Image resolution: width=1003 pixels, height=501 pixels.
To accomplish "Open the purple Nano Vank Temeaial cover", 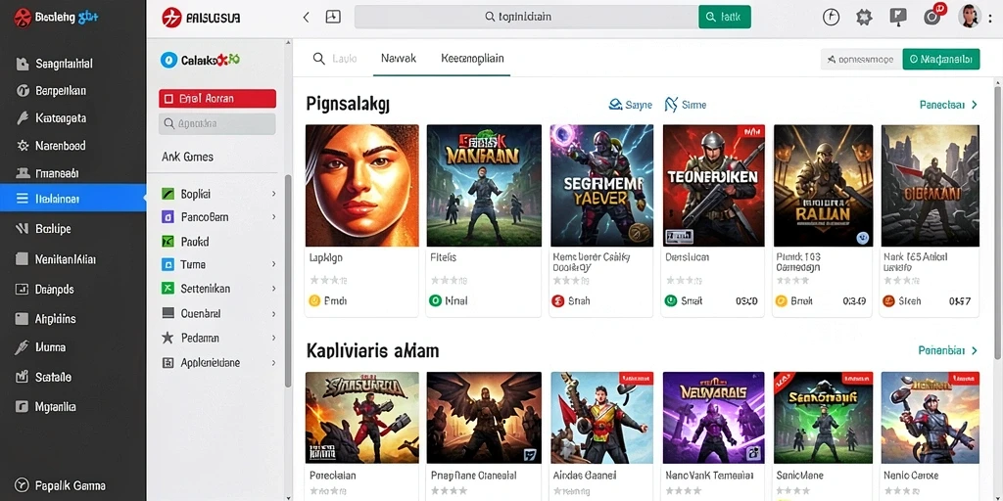I will [x=713, y=417].
